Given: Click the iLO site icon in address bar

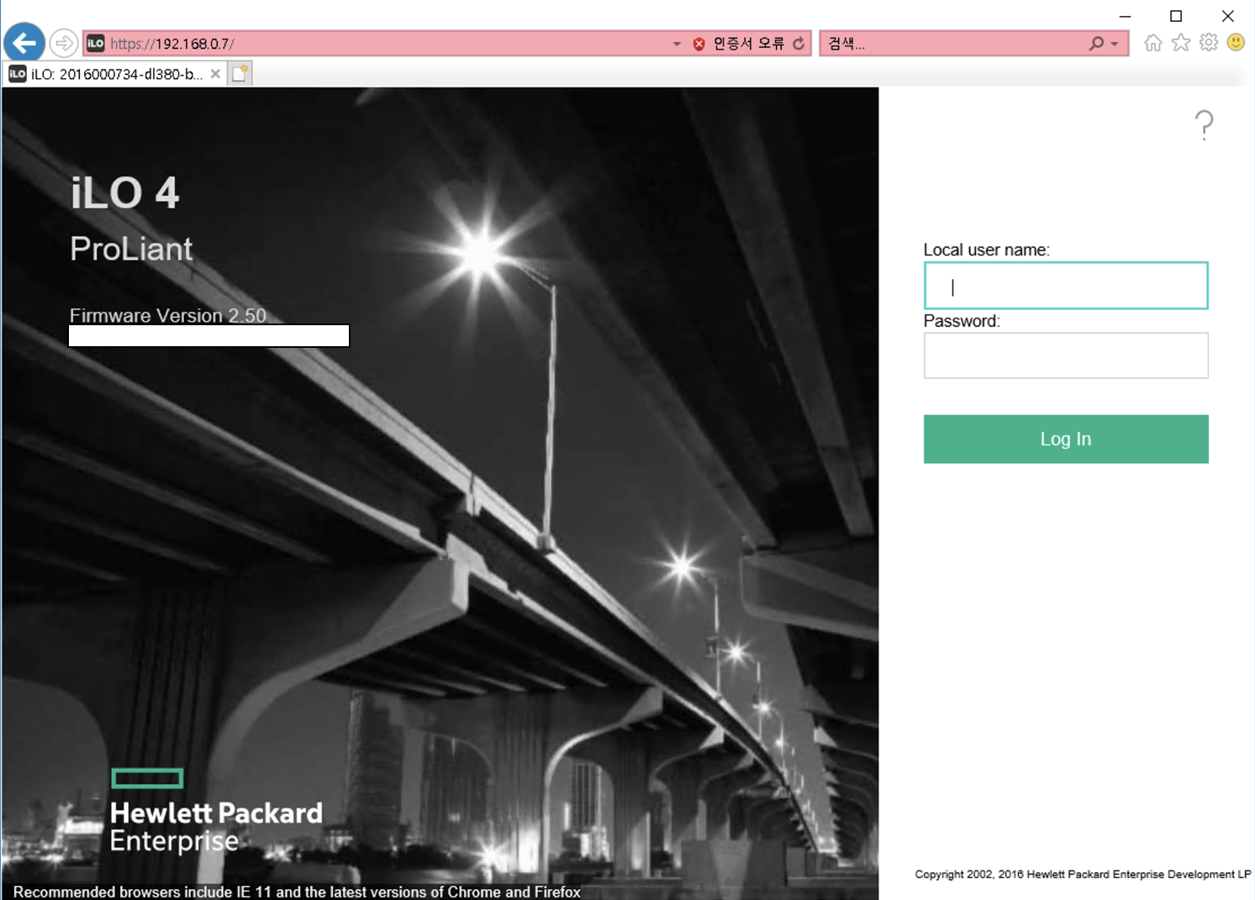Looking at the screenshot, I should [96, 43].
